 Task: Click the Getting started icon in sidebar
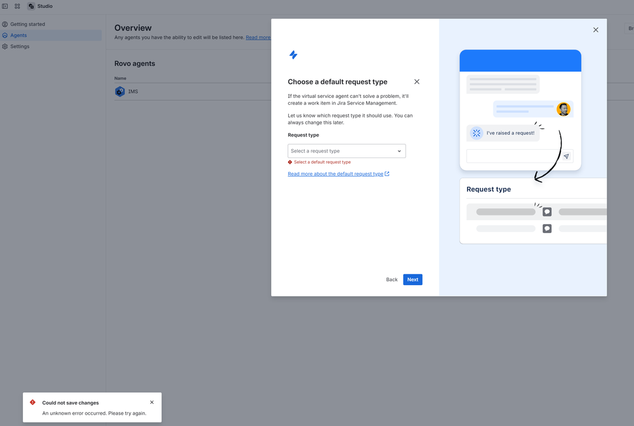pyautogui.click(x=5, y=24)
